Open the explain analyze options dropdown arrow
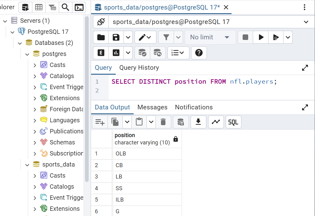 coord(128,53)
